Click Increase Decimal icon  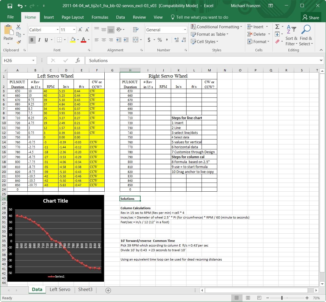click(177, 40)
